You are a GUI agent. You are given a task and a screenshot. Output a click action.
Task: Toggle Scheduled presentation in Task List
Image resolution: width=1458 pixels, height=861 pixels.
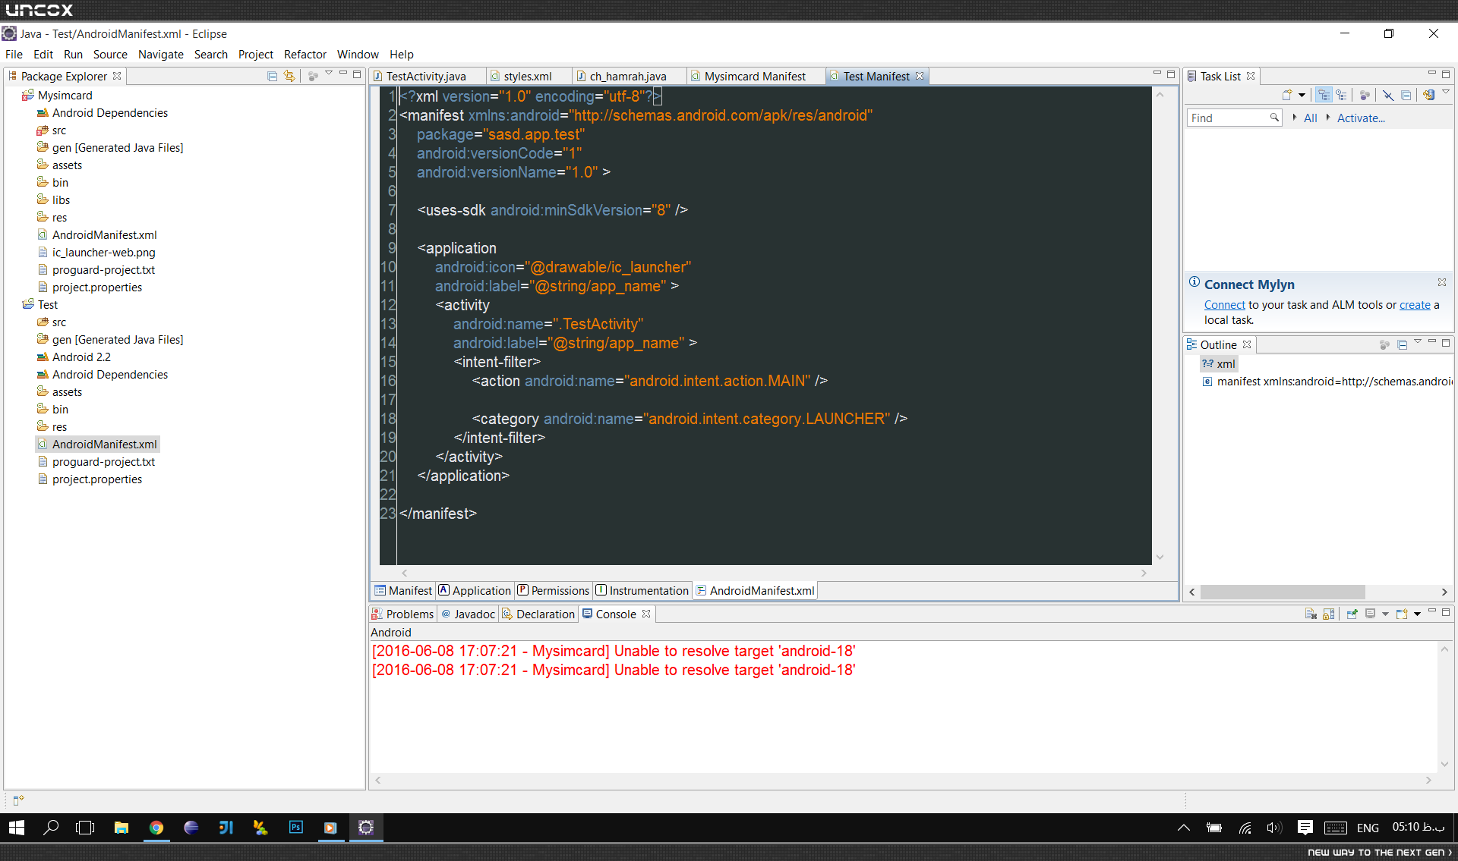tap(1342, 96)
